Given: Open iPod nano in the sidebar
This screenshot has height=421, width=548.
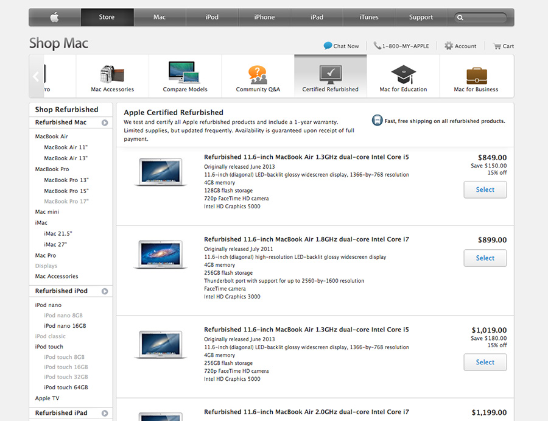Looking at the screenshot, I should click(x=48, y=305).
